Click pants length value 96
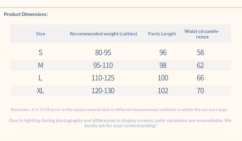This screenshot has width=242, height=141. (163, 52)
